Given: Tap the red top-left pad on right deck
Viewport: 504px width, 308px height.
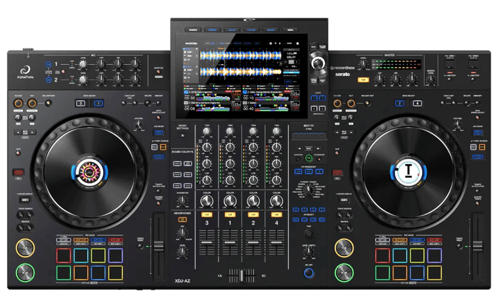Looking at the screenshot, I should tap(383, 256).
